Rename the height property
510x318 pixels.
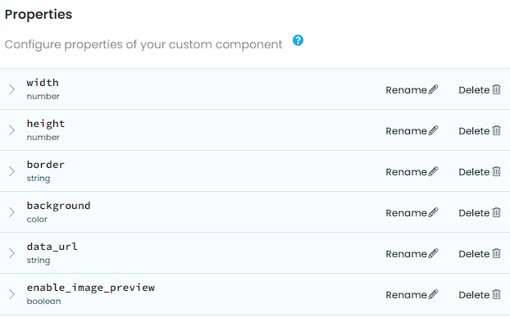pyautogui.click(x=412, y=130)
